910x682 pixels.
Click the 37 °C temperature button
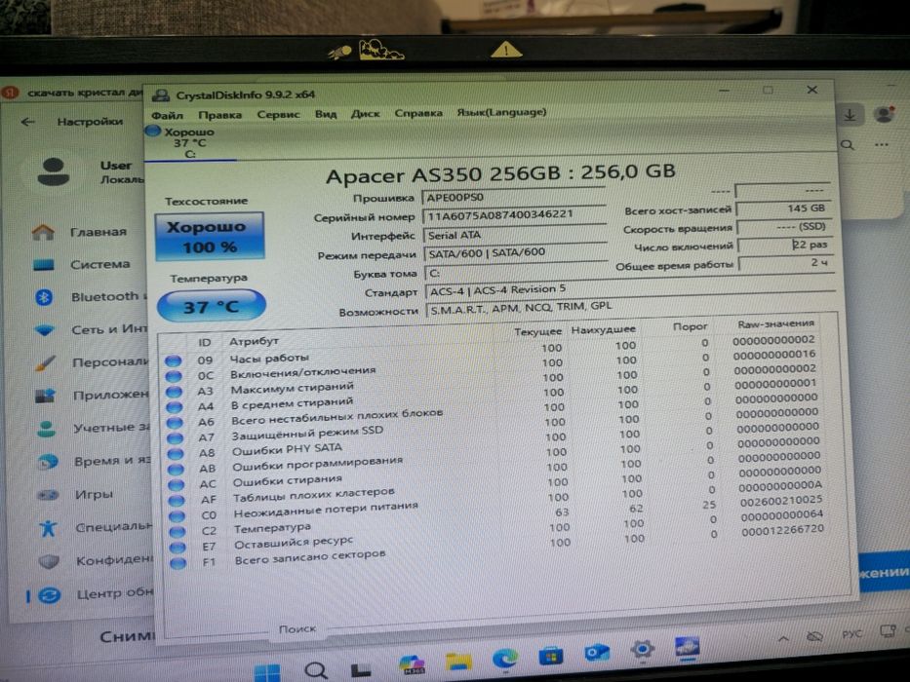pos(212,306)
